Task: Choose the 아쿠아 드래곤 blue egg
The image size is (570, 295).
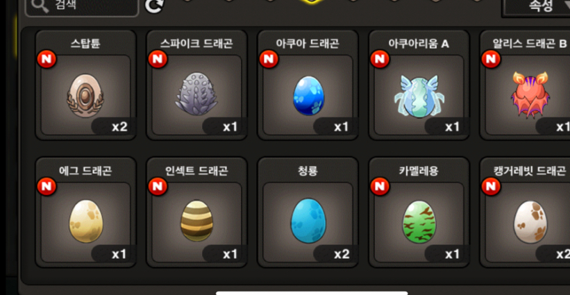Action: pos(308,96)
